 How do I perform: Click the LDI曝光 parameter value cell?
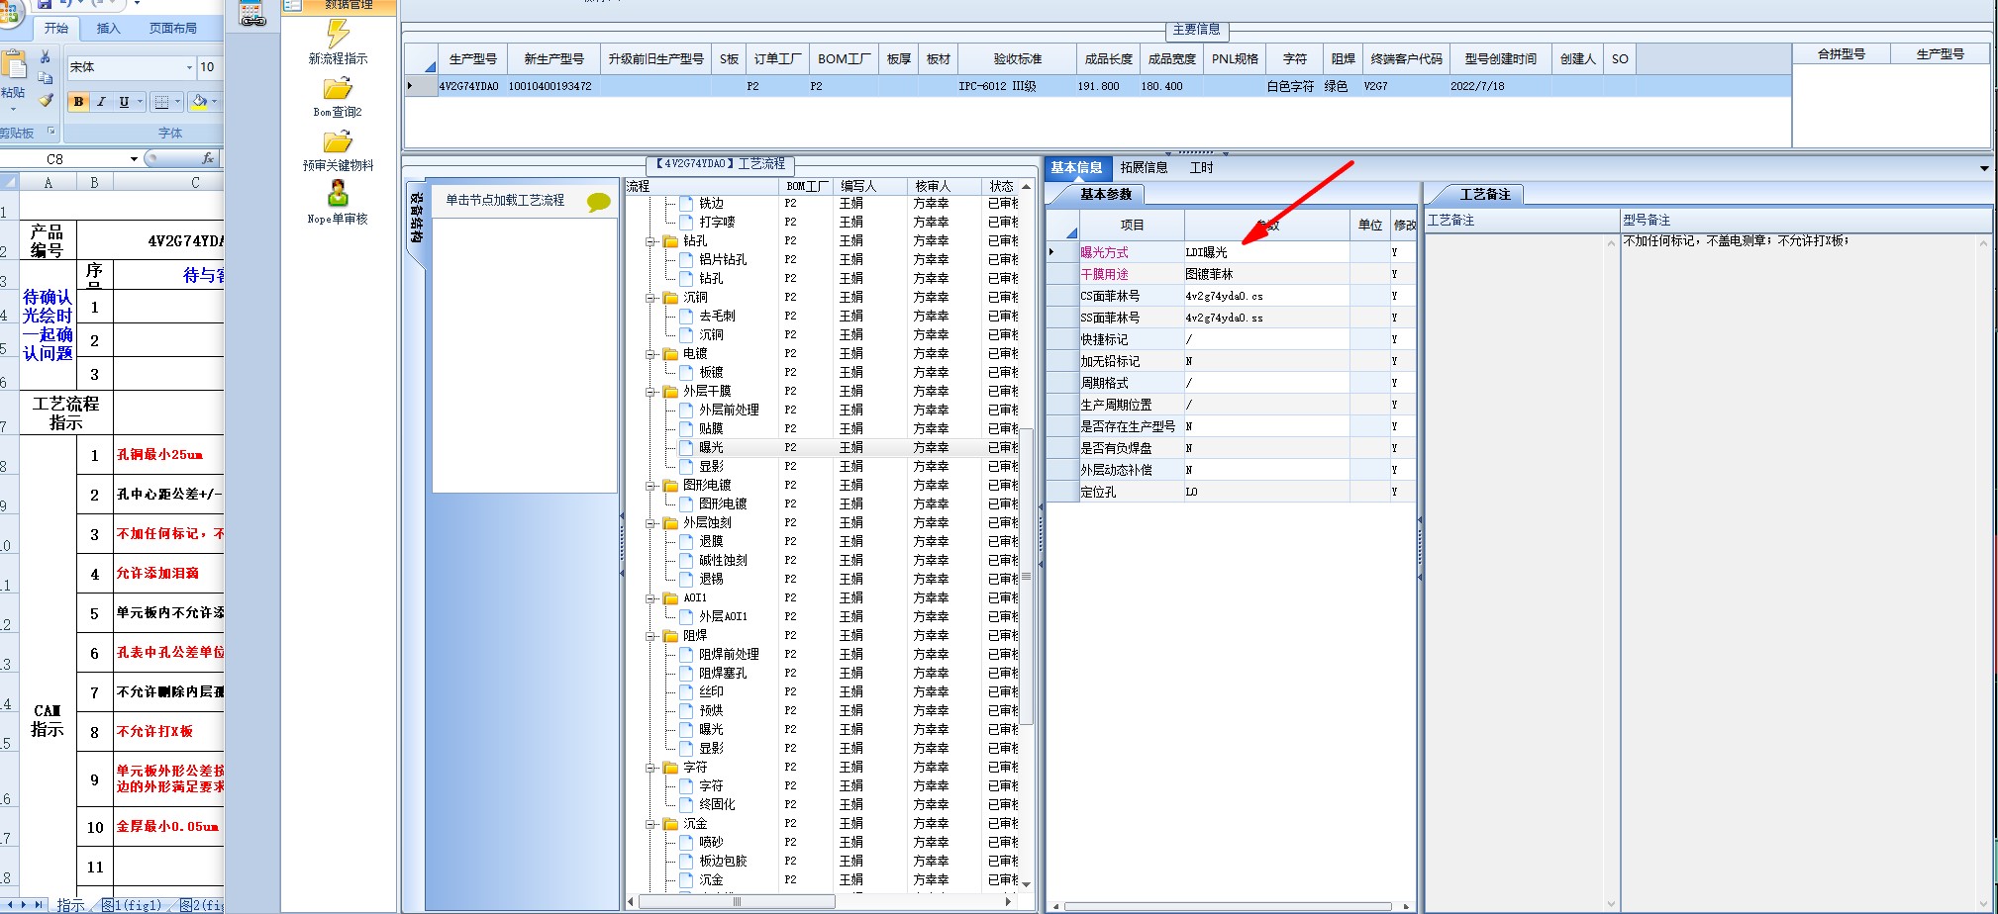pos(1266,253)
